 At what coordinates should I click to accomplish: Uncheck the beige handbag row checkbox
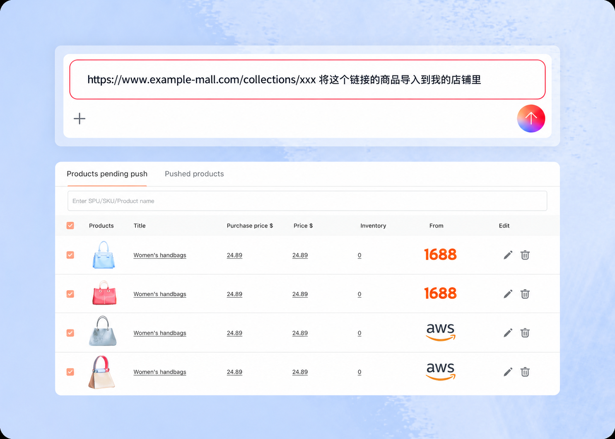click(x=70, y=372)
